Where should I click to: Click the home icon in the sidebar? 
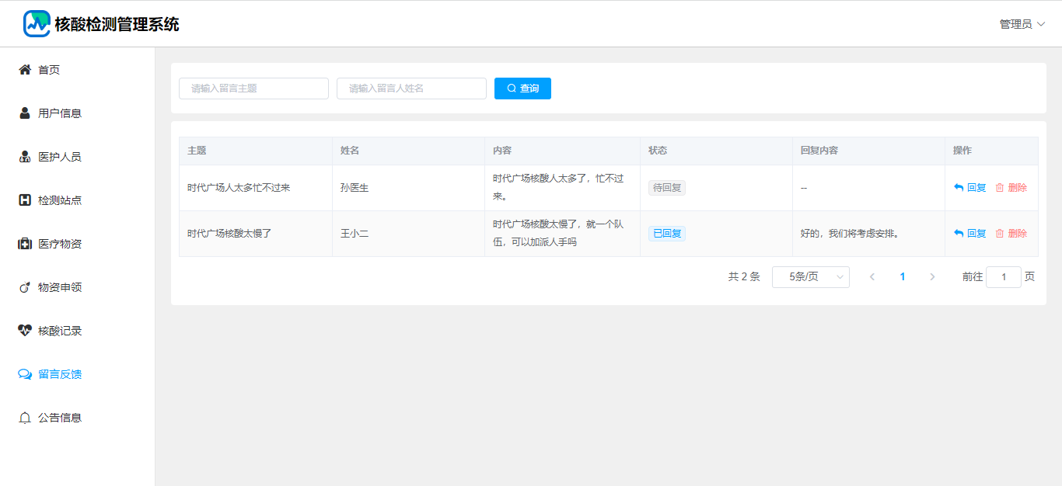25,70
